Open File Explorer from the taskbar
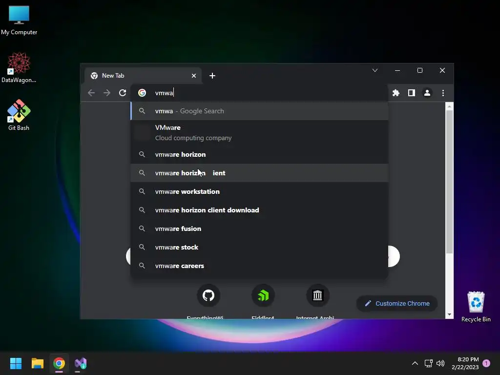Image resolution: width=500 pixels, height=375 pixels. point(37,363)
